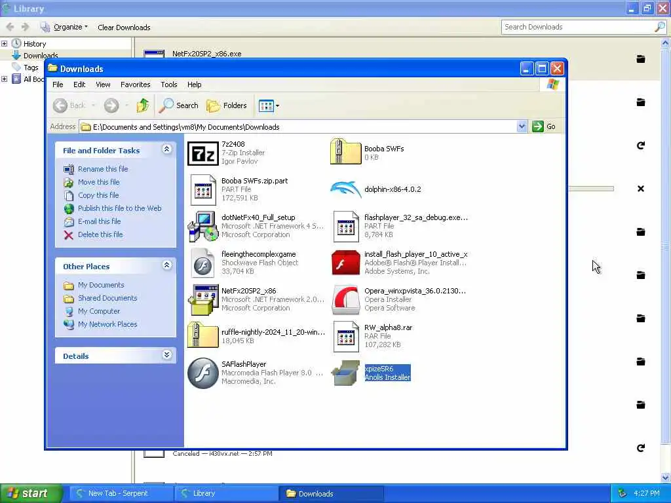Click Library window scrollbar down arrow

click(x=666, y=477)
